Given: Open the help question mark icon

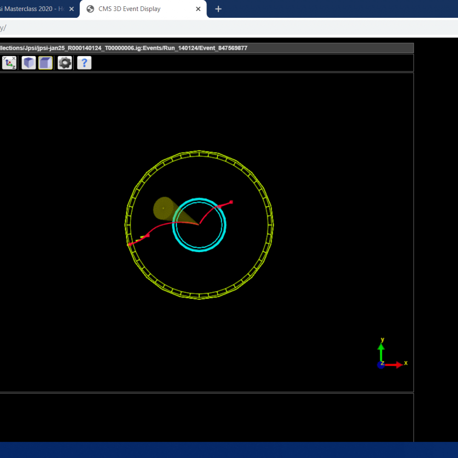Looking at the screenshot, I should [x=84, y=63].
